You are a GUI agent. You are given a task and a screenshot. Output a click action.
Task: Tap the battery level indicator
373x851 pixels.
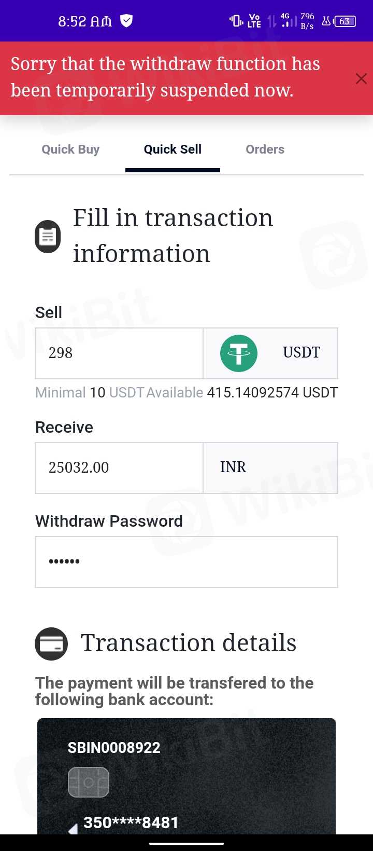(x=345, y=21)
